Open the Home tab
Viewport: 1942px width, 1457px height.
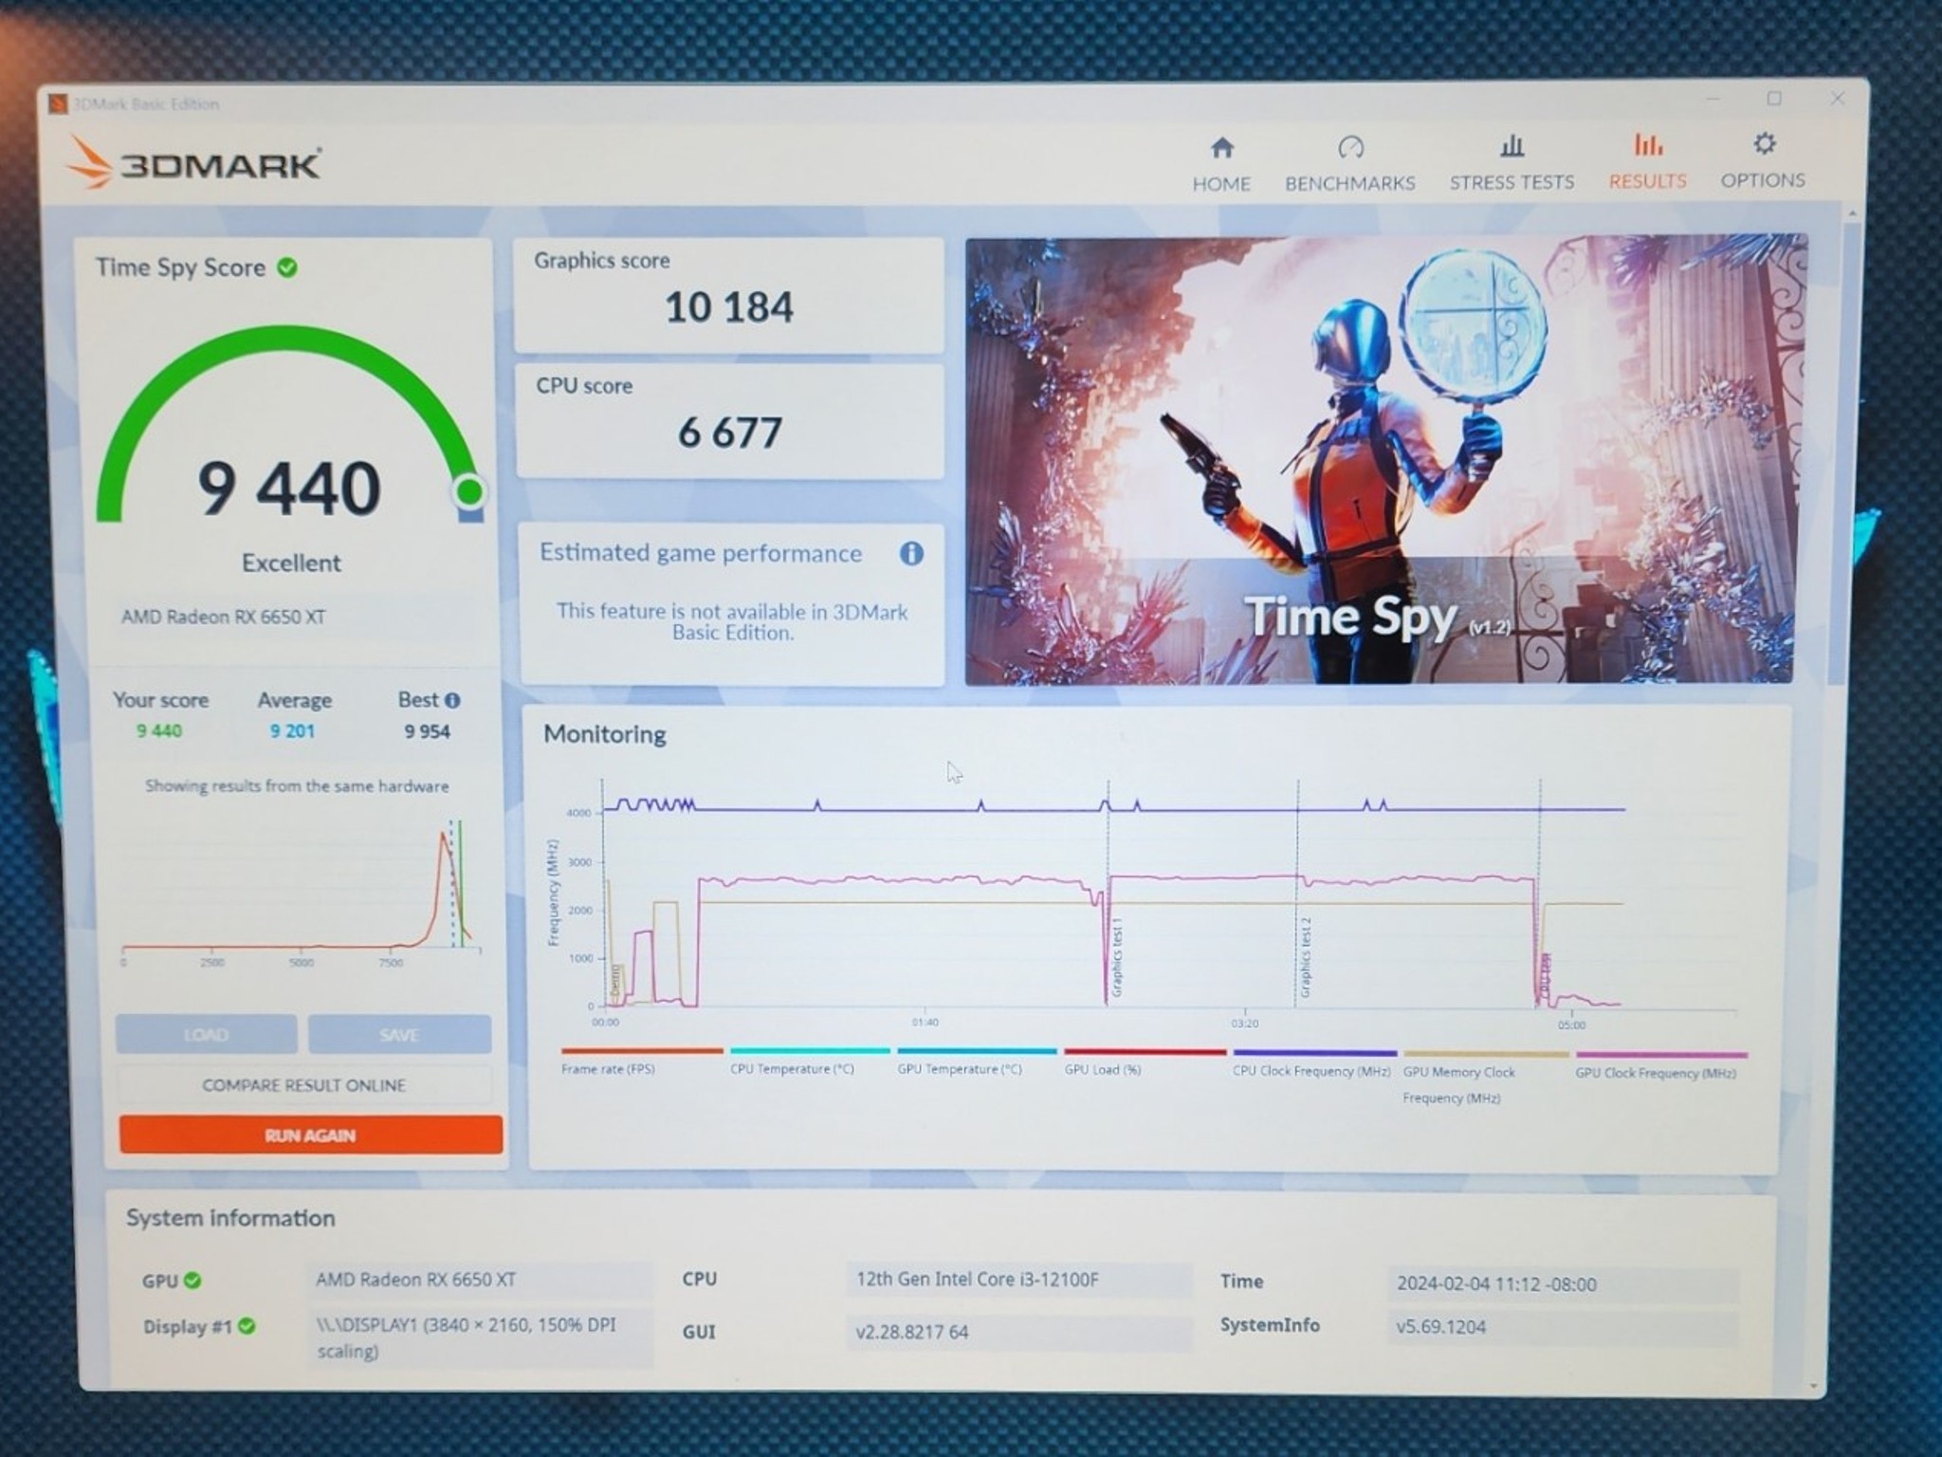(x=1221, y=164)
